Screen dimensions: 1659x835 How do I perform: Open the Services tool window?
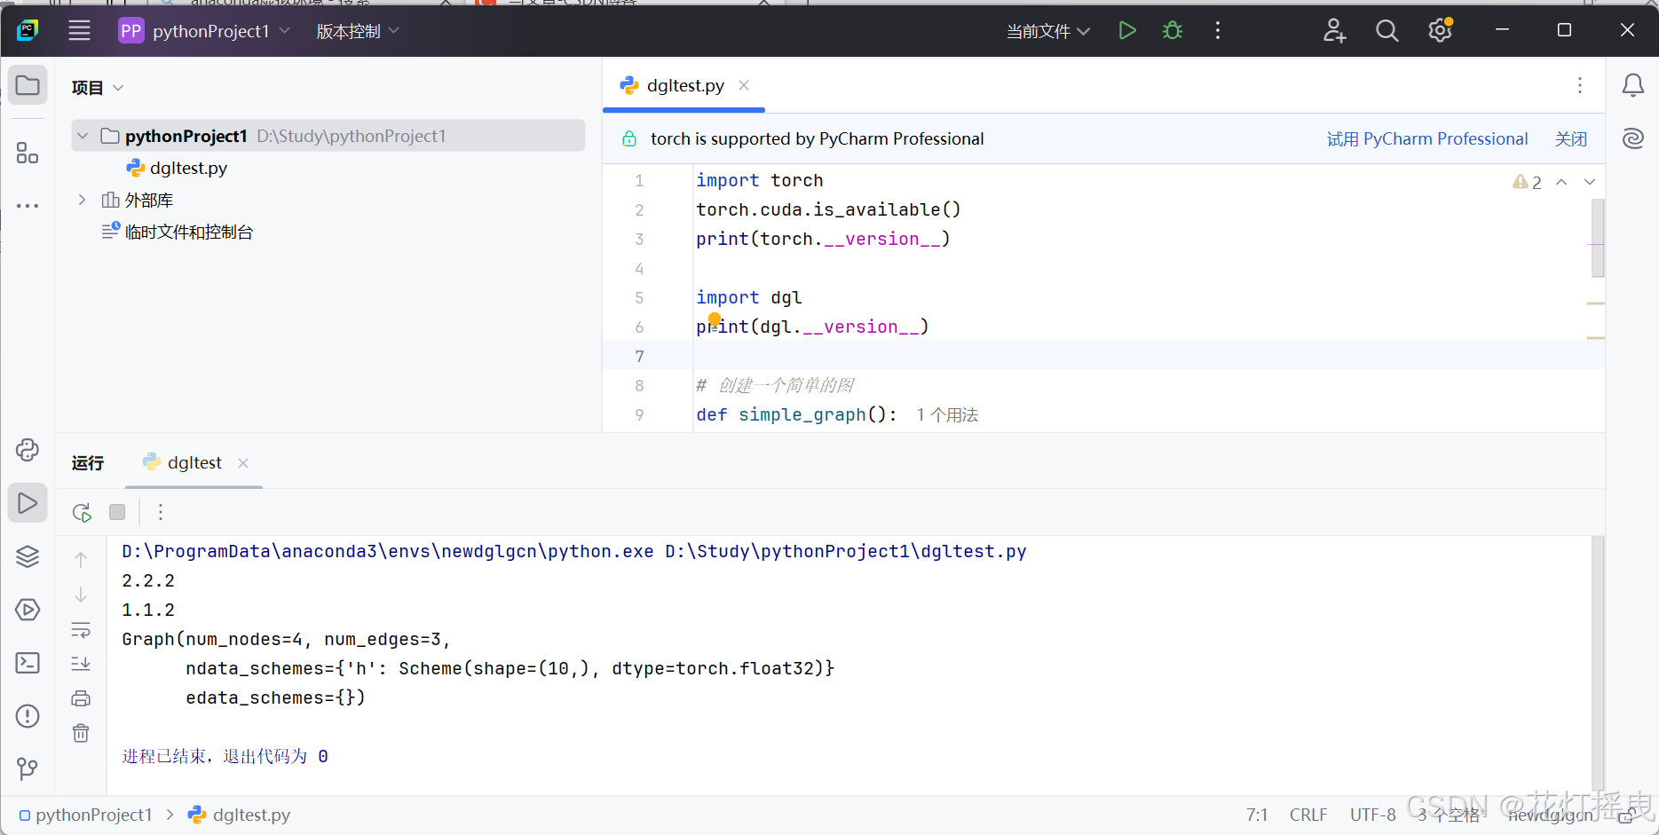point(28,610)
